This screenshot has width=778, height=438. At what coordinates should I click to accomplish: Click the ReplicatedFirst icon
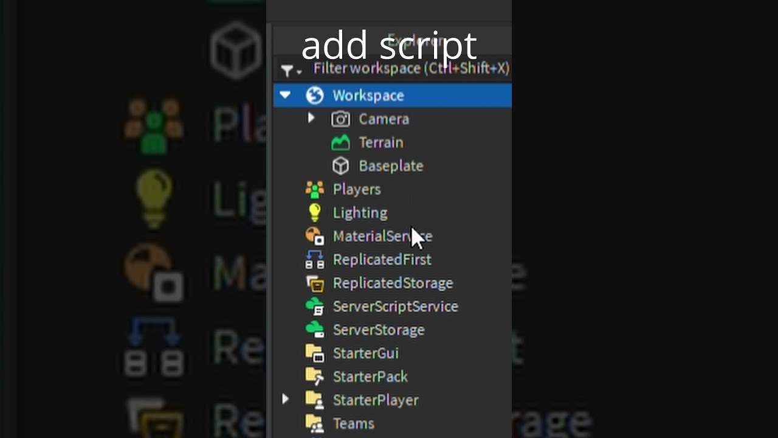(x=314, y=260)
